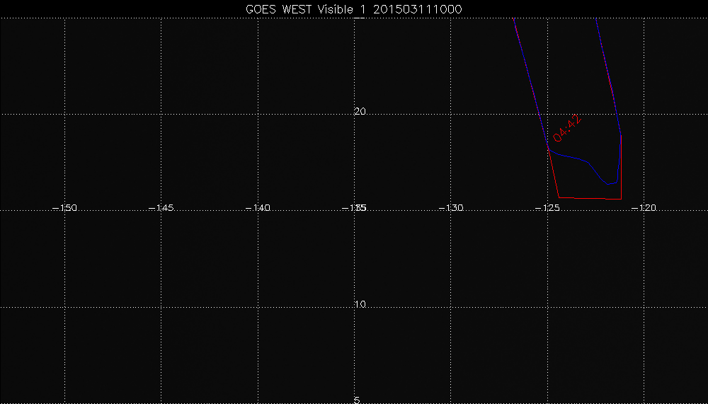Click where blue curve meets left track line
The height and width of the screenshot is (404, 708).
coord(549,150)
